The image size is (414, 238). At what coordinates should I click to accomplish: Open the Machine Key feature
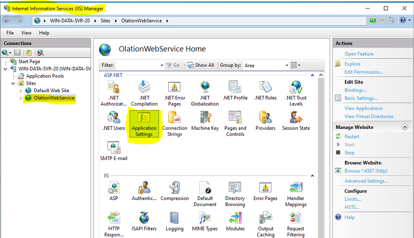205,121
